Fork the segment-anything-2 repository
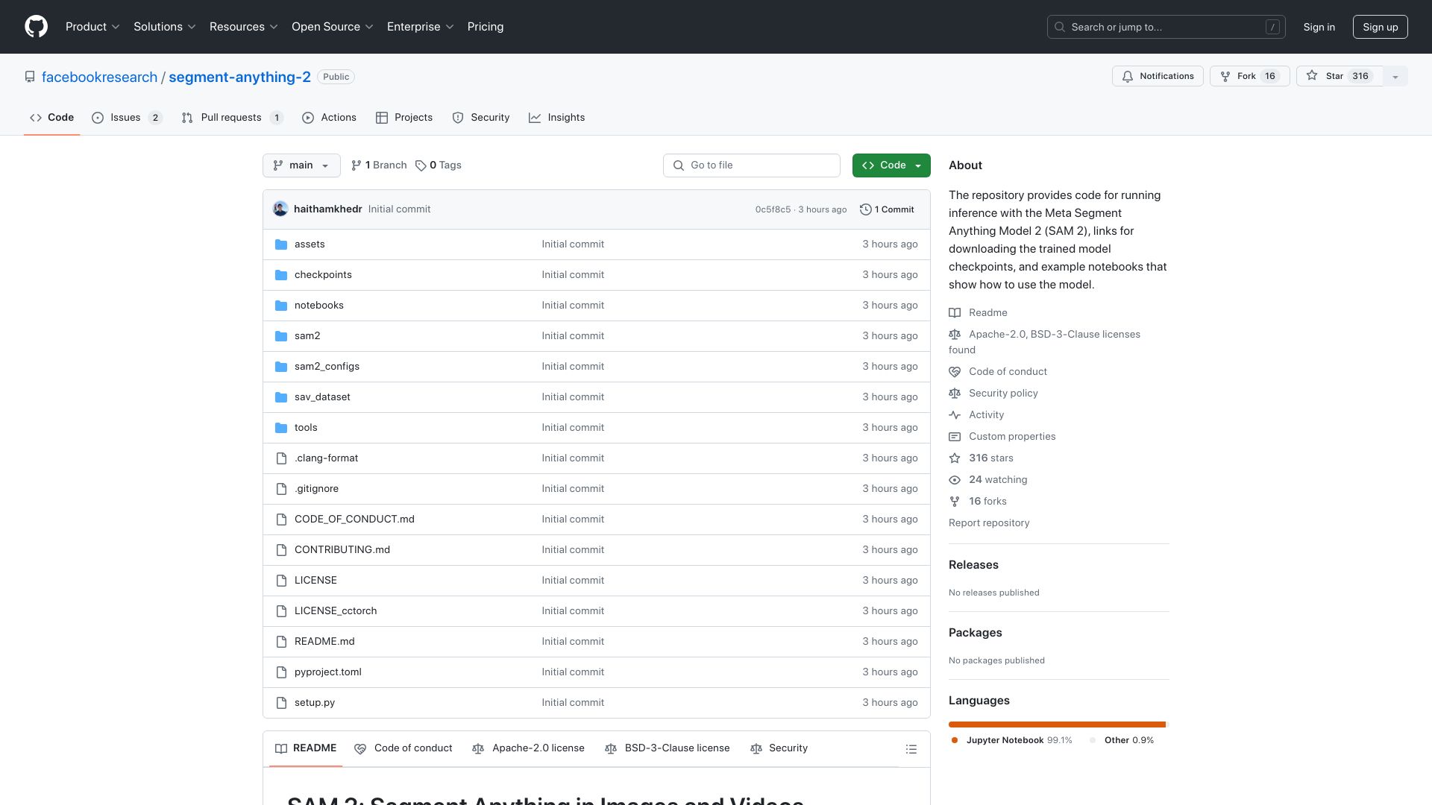Image resolution: width=1432 pixels, height=805 pixels. click(x=1250, y=77)
